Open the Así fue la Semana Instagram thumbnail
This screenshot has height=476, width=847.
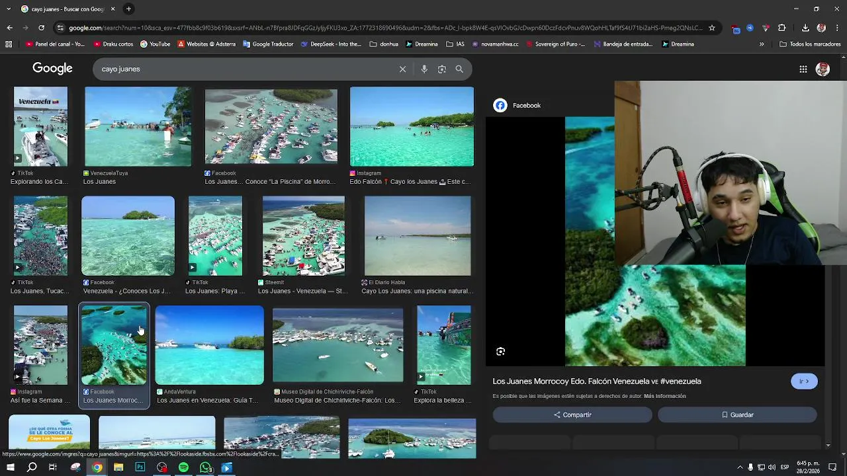click(40, 345)
